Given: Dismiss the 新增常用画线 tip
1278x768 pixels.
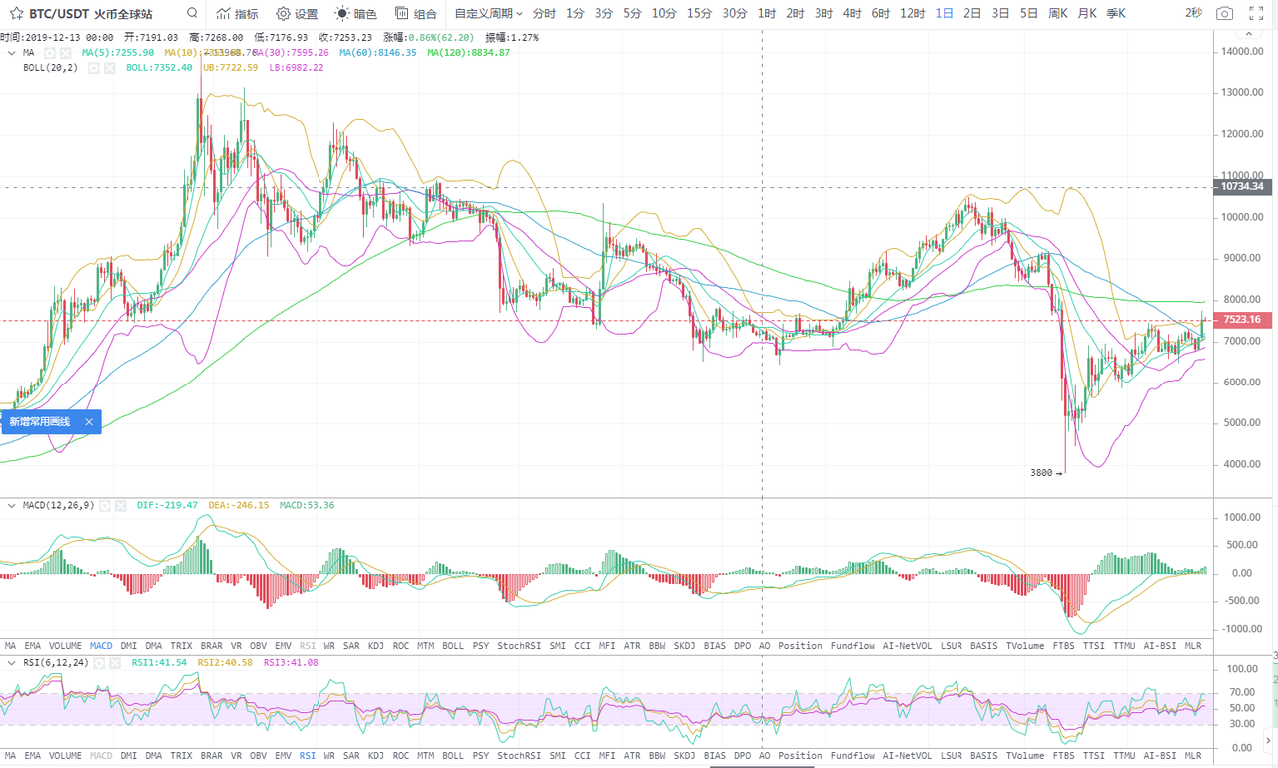Looking at the screenshot, I should coord(89,422).
